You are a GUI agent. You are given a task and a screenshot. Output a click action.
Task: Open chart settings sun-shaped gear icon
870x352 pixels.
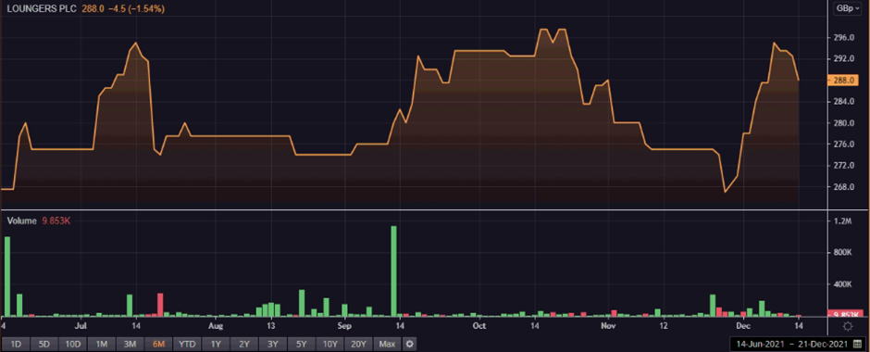(848, 326)
